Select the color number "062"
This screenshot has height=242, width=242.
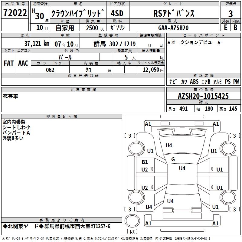(50, 70)
